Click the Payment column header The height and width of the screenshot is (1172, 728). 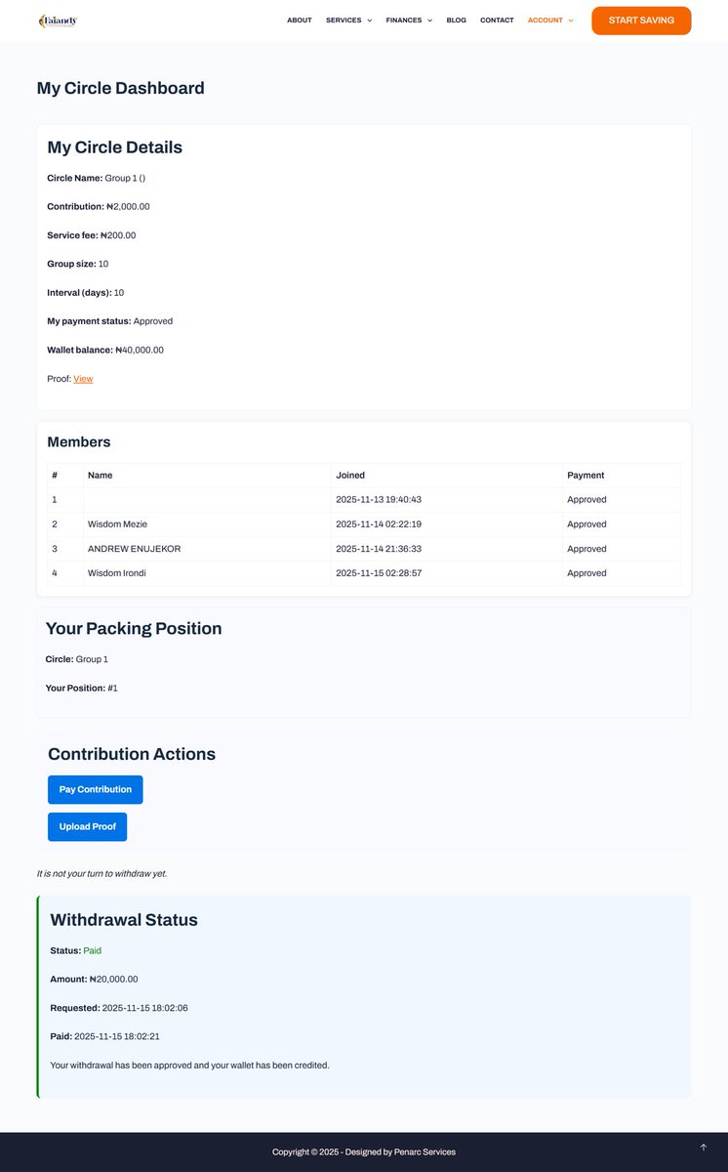click(x=586, y=476)
